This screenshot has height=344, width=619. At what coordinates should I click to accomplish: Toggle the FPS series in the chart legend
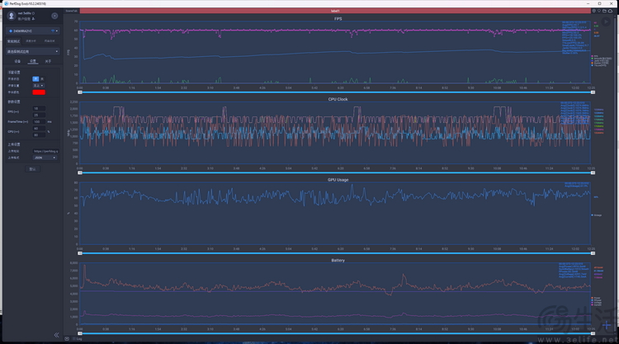point(597,56)
